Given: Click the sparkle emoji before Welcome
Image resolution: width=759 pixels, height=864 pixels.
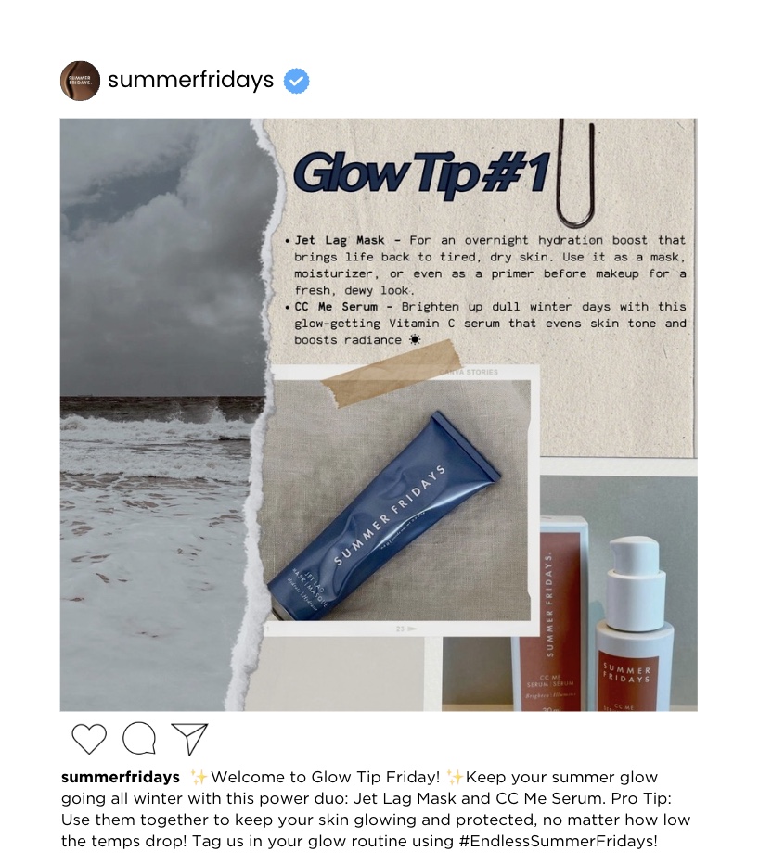Looking at the screenshot, I should point(198,777).
